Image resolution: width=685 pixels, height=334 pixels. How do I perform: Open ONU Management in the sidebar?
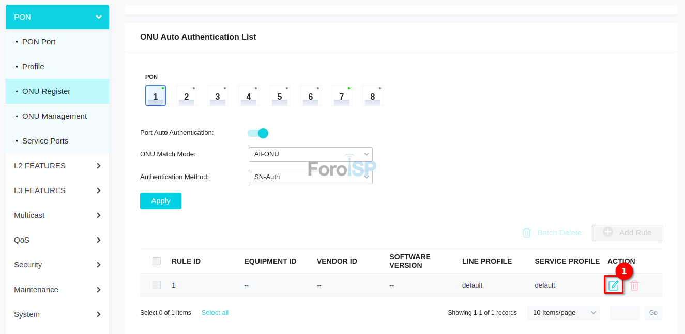point(54,116)
